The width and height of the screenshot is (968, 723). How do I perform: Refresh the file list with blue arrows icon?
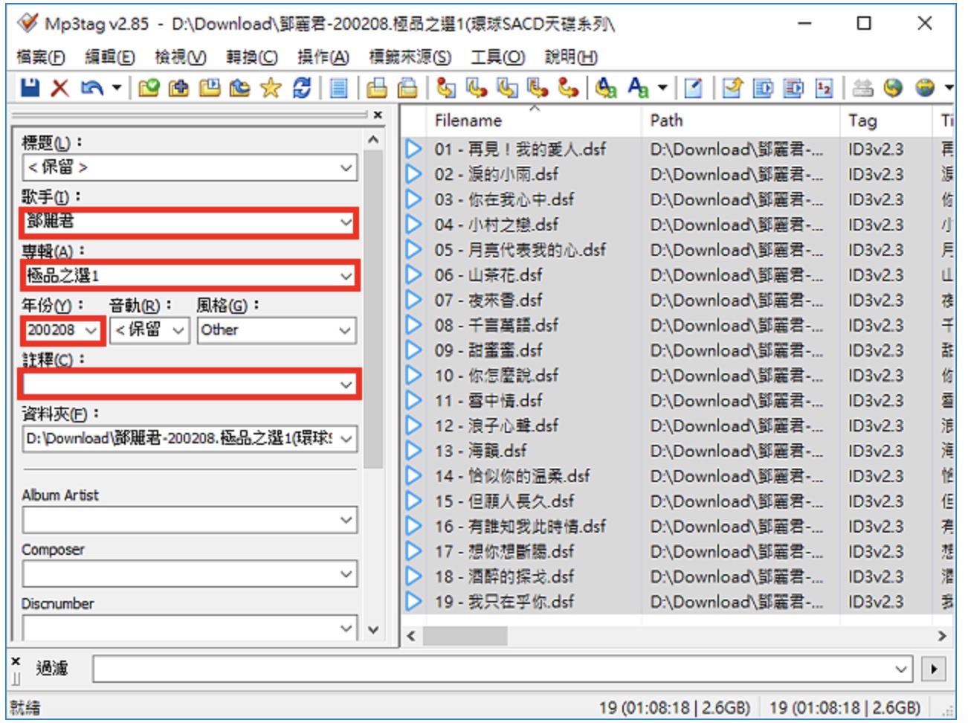point(302,88)
